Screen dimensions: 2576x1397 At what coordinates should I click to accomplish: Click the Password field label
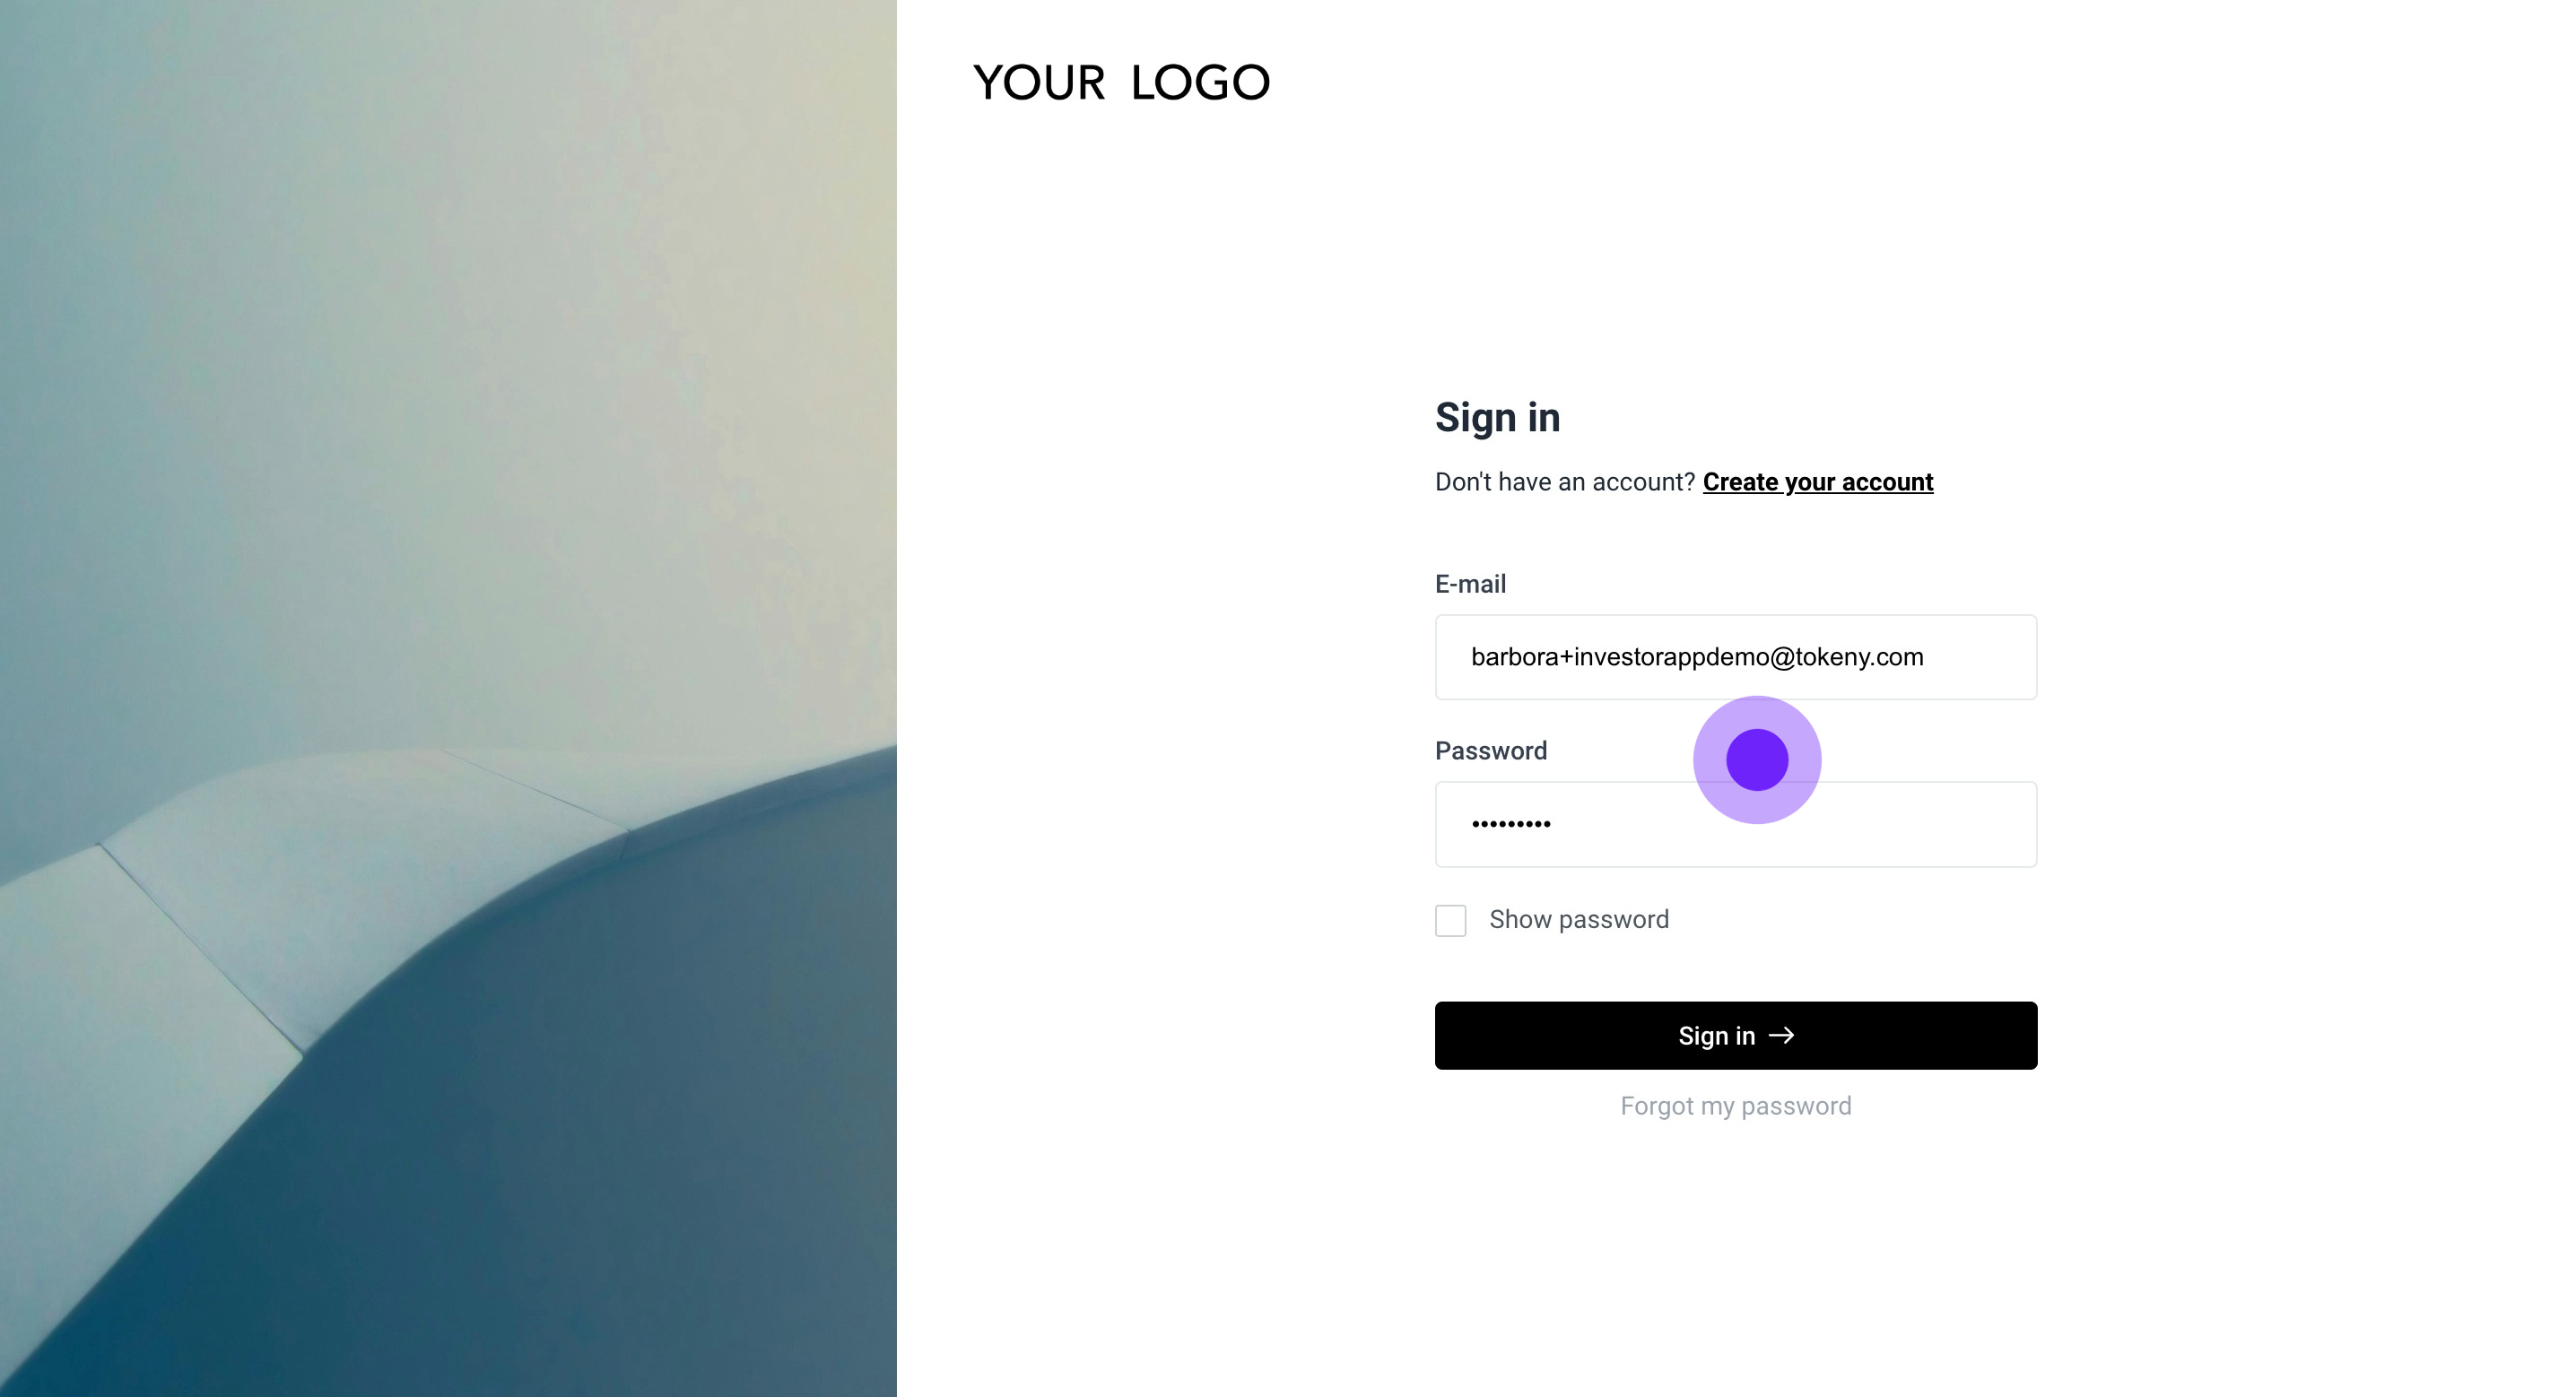pyautogui.click(x=1490, y=751)
